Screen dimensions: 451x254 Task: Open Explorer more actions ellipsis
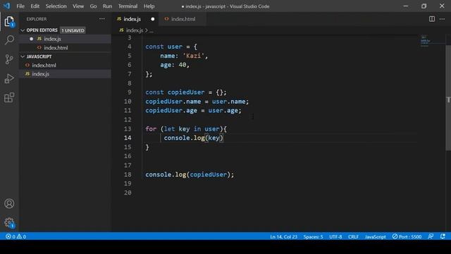(101, 19)
